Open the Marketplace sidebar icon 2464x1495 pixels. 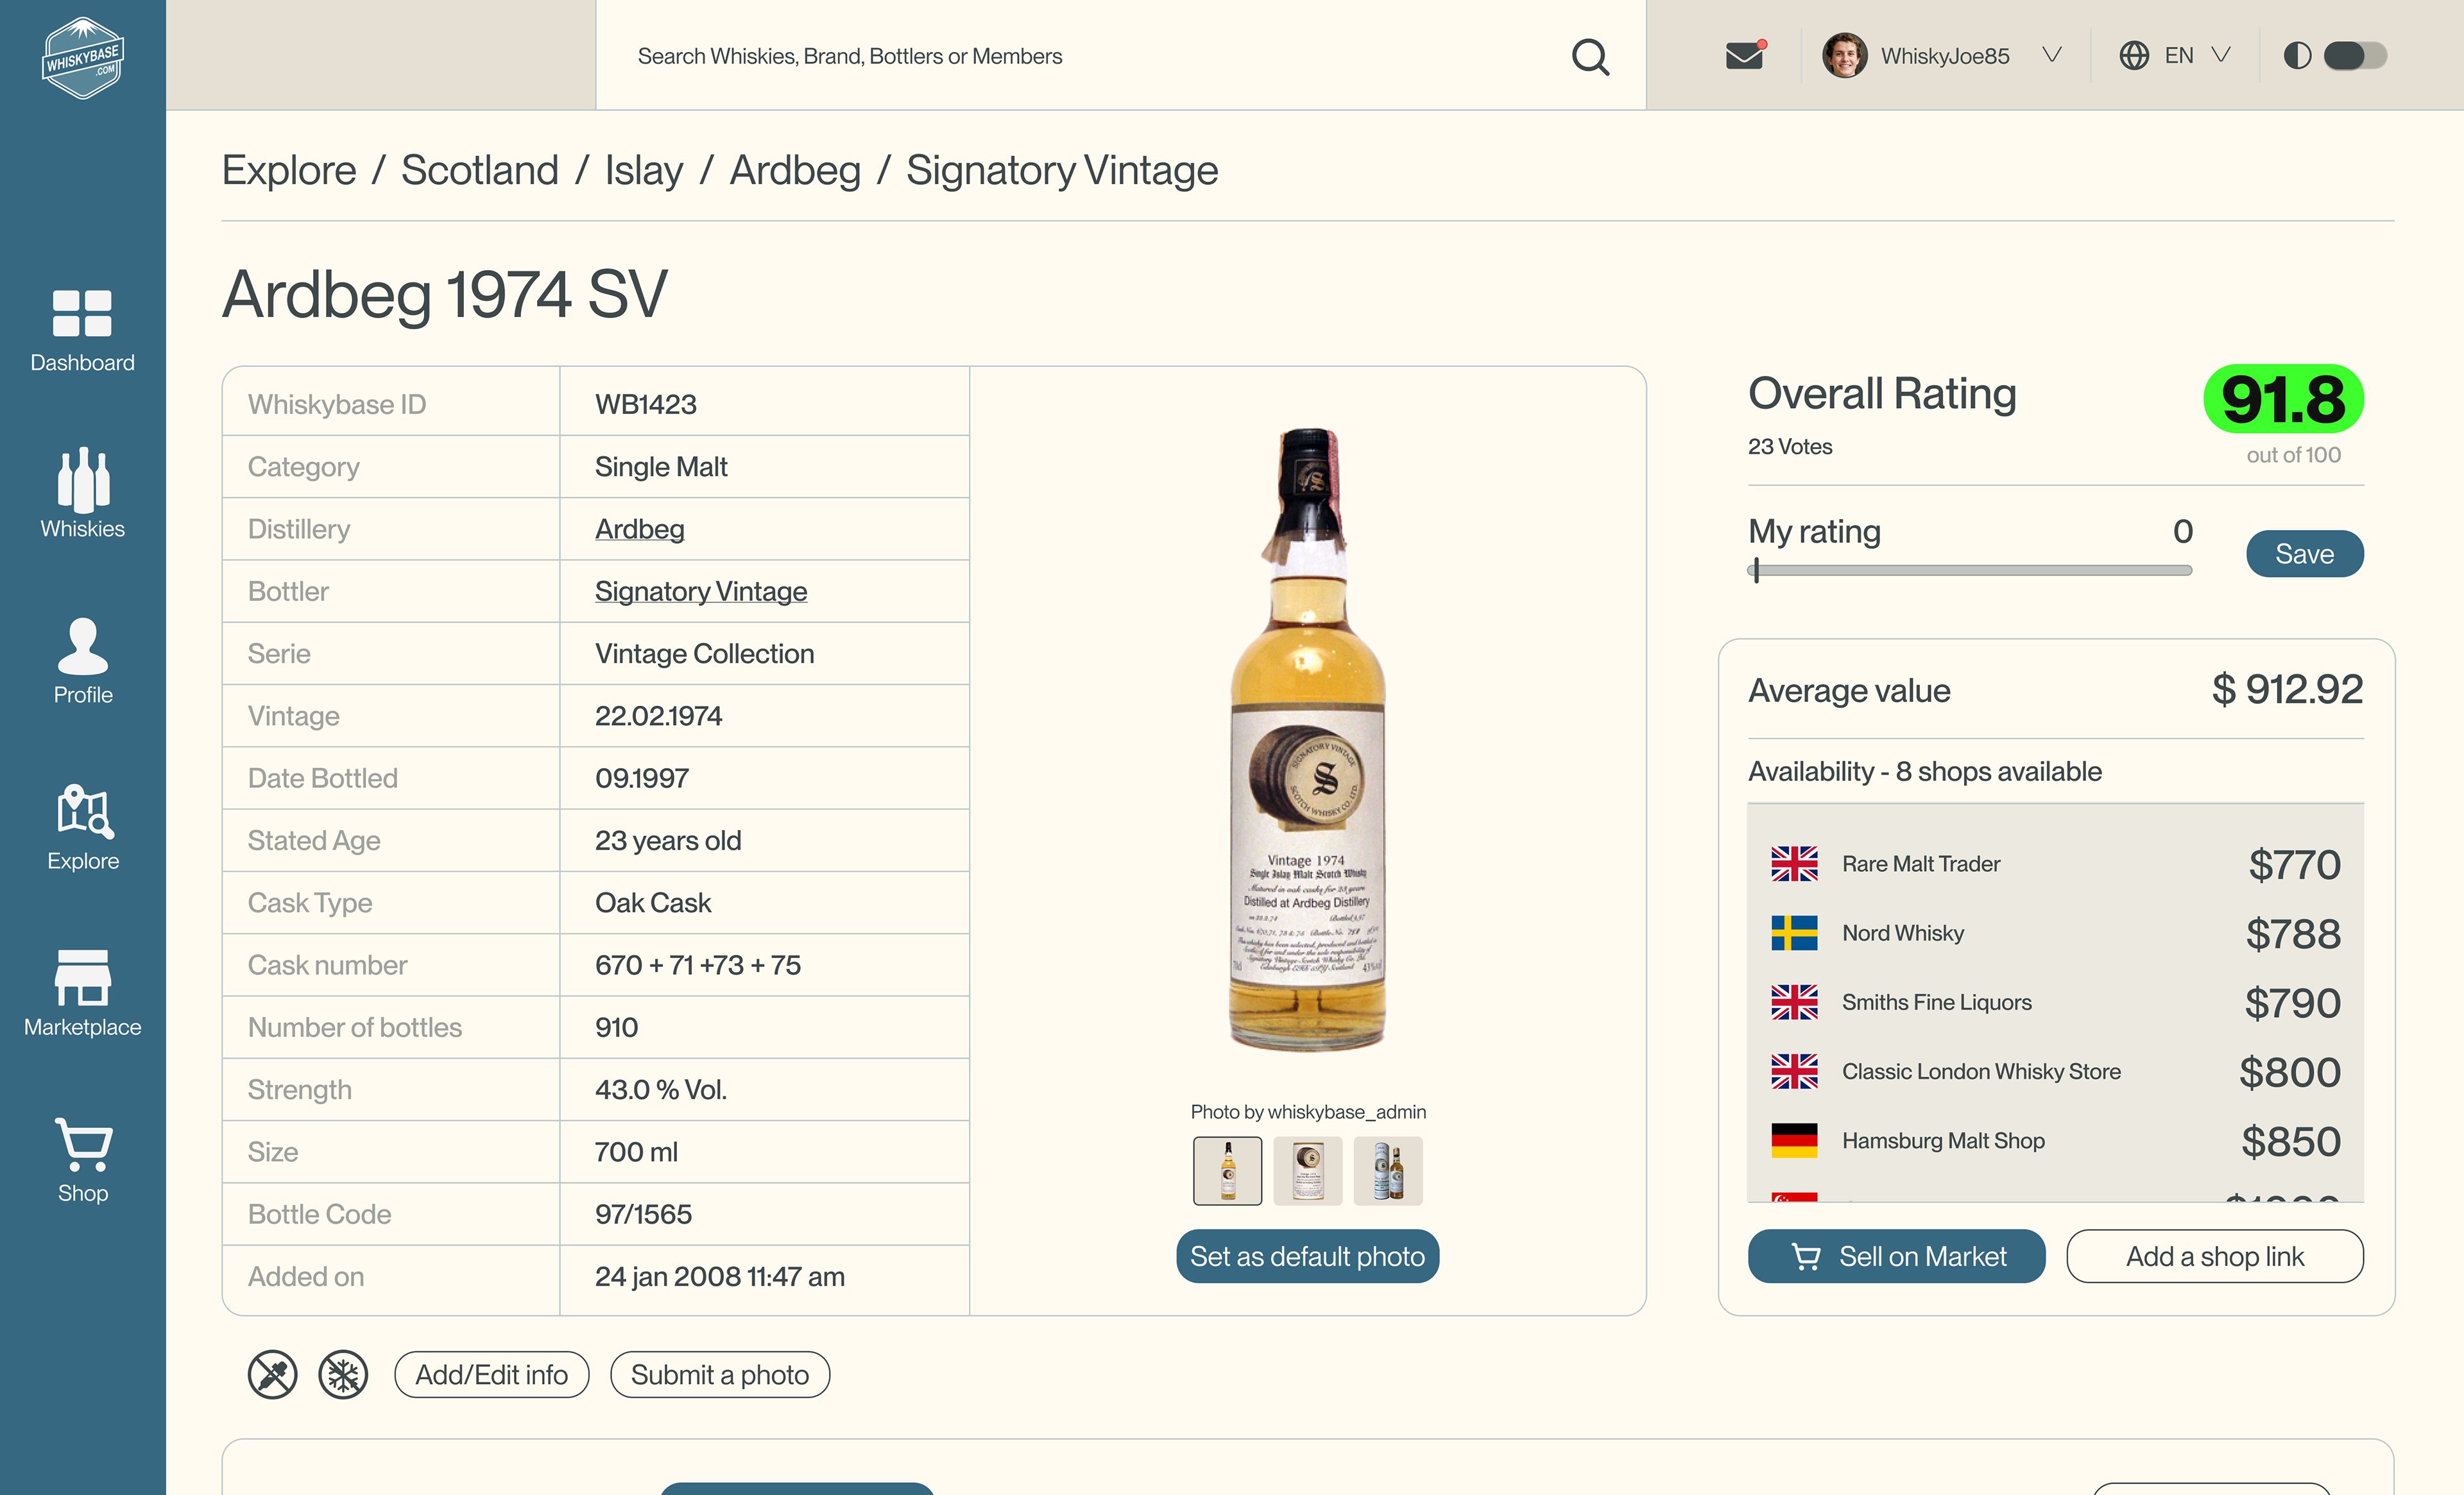coord(82,993)
